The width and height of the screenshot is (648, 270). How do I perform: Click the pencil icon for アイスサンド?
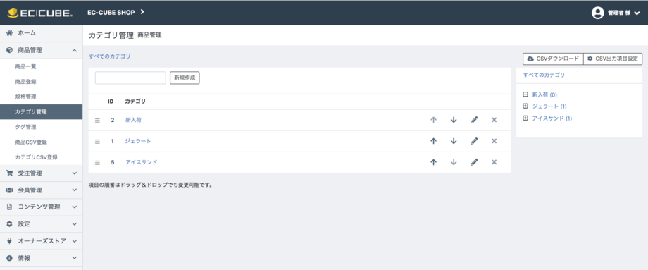(x=474, y=162)
